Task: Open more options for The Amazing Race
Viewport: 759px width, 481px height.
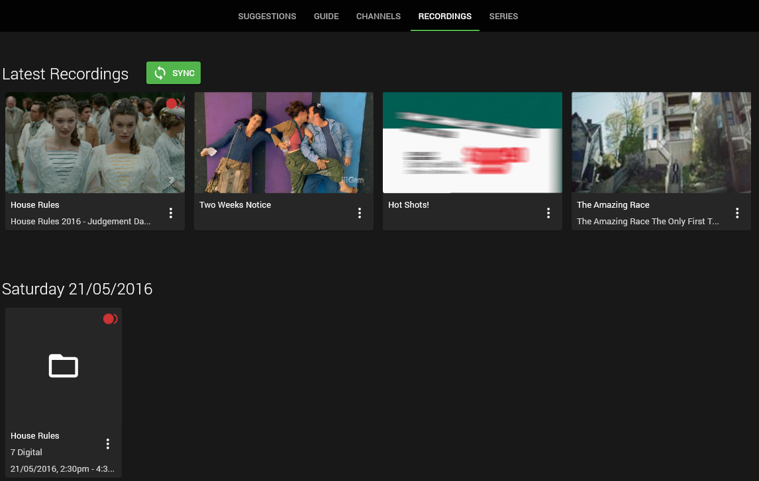Action: tap(737, 213)
